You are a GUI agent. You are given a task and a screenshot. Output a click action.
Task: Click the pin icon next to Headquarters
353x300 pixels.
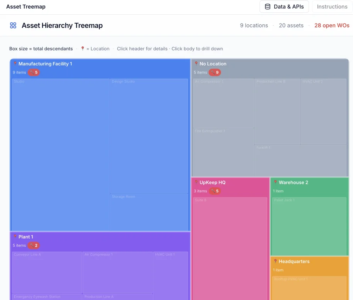point(275,261)
